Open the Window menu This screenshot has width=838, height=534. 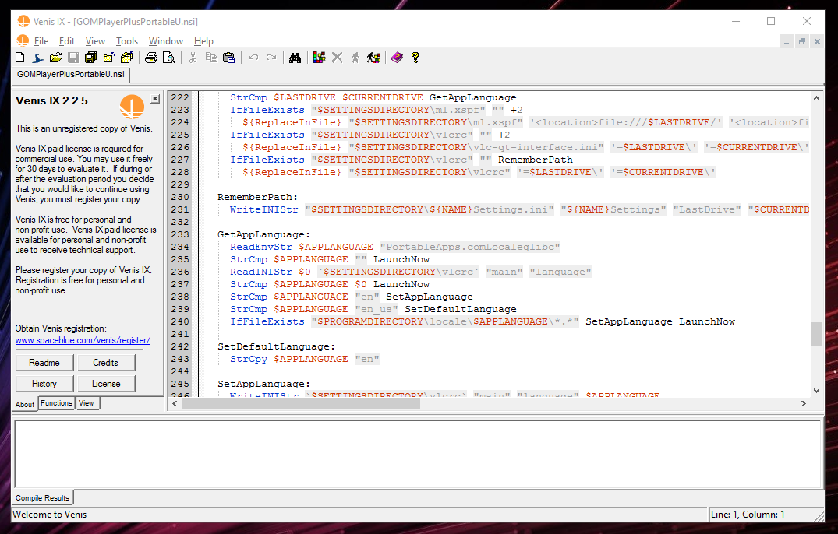pos(166,41)
